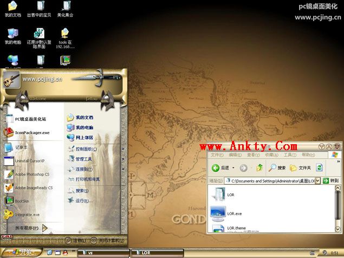This screenshot has width=344, height=258.
Task: Expand 连接到(T) submenu in start menu
Action: (x=95, y=169)
